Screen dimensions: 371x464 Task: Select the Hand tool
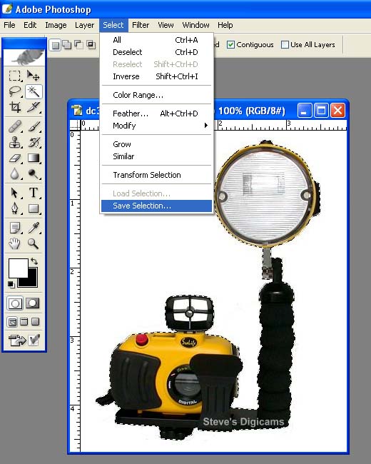pyautogui.click(x=15, y=243)
